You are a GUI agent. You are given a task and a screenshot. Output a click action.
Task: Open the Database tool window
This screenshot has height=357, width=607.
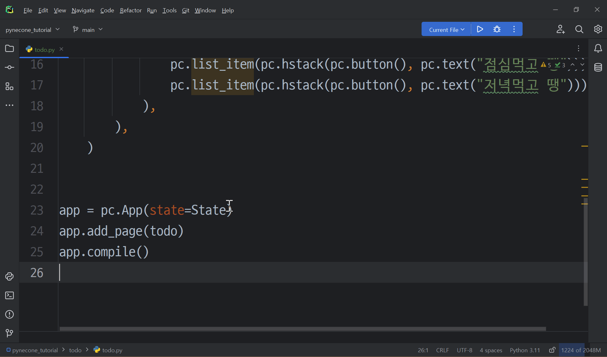(x=598, y=67)
